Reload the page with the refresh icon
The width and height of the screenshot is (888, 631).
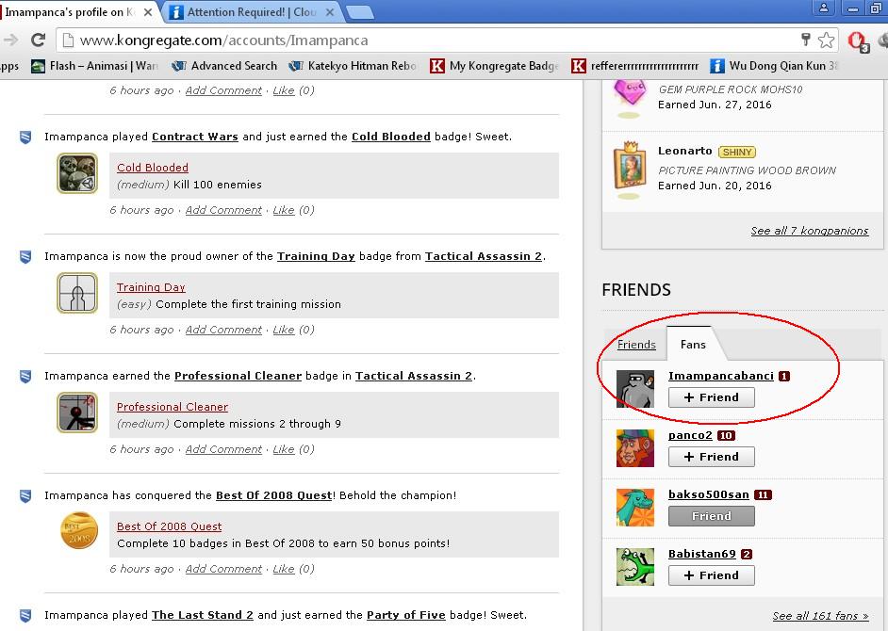[38, 40]
